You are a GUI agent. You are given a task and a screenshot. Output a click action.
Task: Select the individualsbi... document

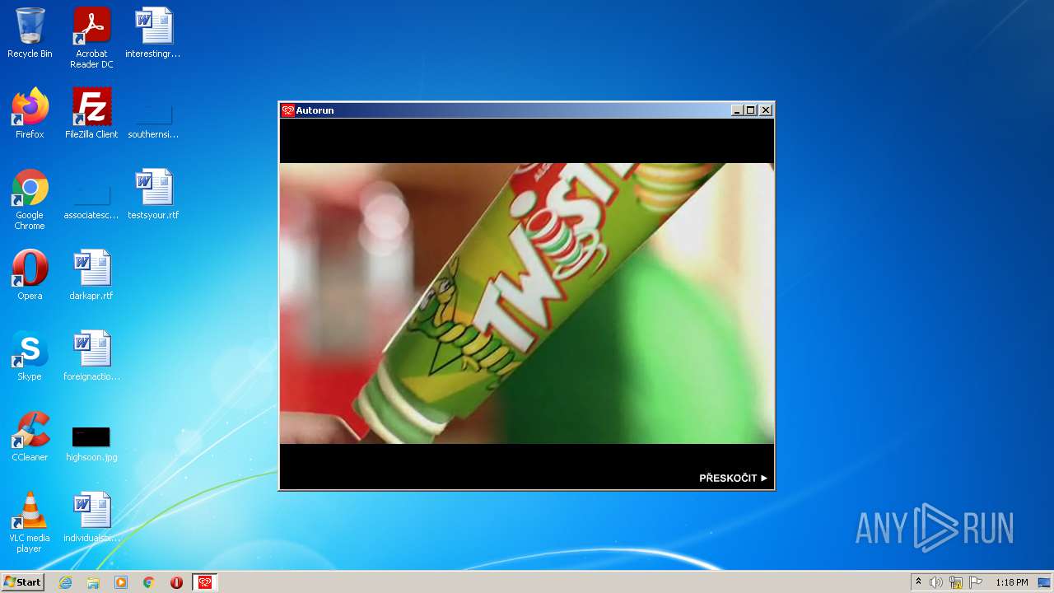91,517
